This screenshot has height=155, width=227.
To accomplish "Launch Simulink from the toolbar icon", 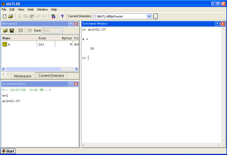I will (53, 16).
